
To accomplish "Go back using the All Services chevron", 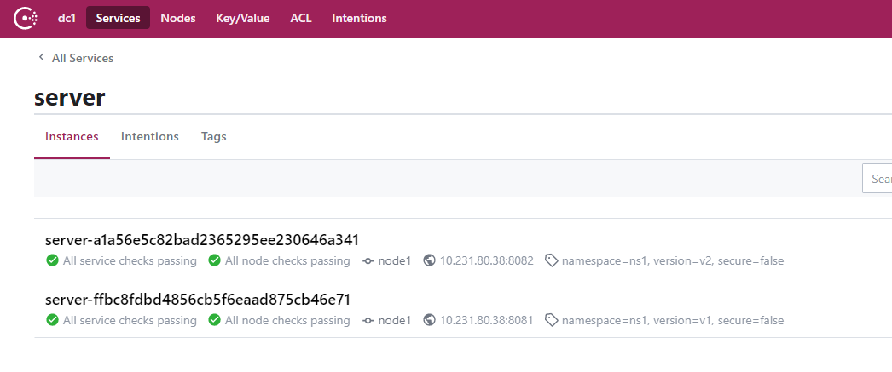I will pyautogui.click(x=41, y=57).
